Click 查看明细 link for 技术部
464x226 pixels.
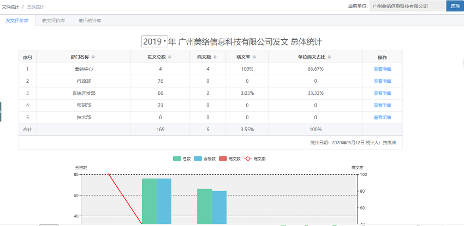[382, 117]
